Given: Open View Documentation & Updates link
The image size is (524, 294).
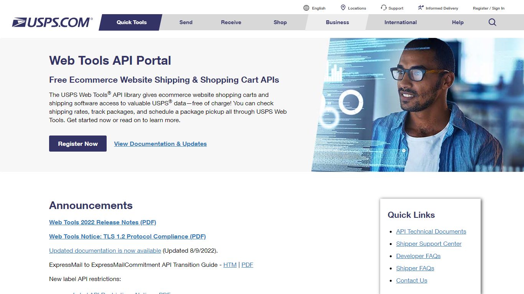Looking at the screenshot, I should (x=160, y=144).
